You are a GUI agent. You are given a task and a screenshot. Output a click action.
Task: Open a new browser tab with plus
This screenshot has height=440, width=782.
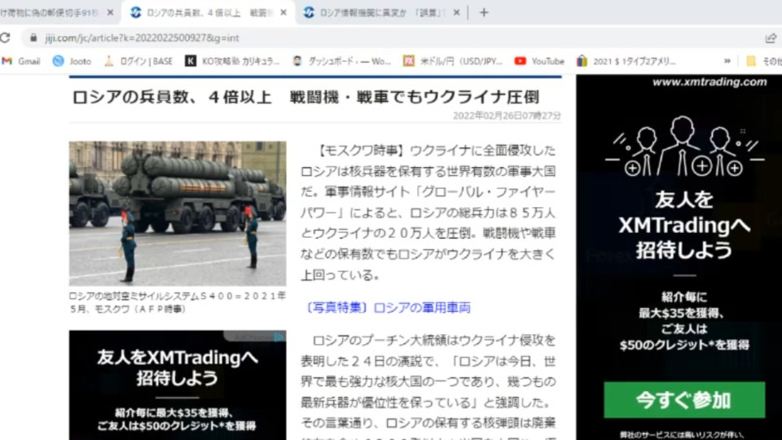[x=484, y=12]
